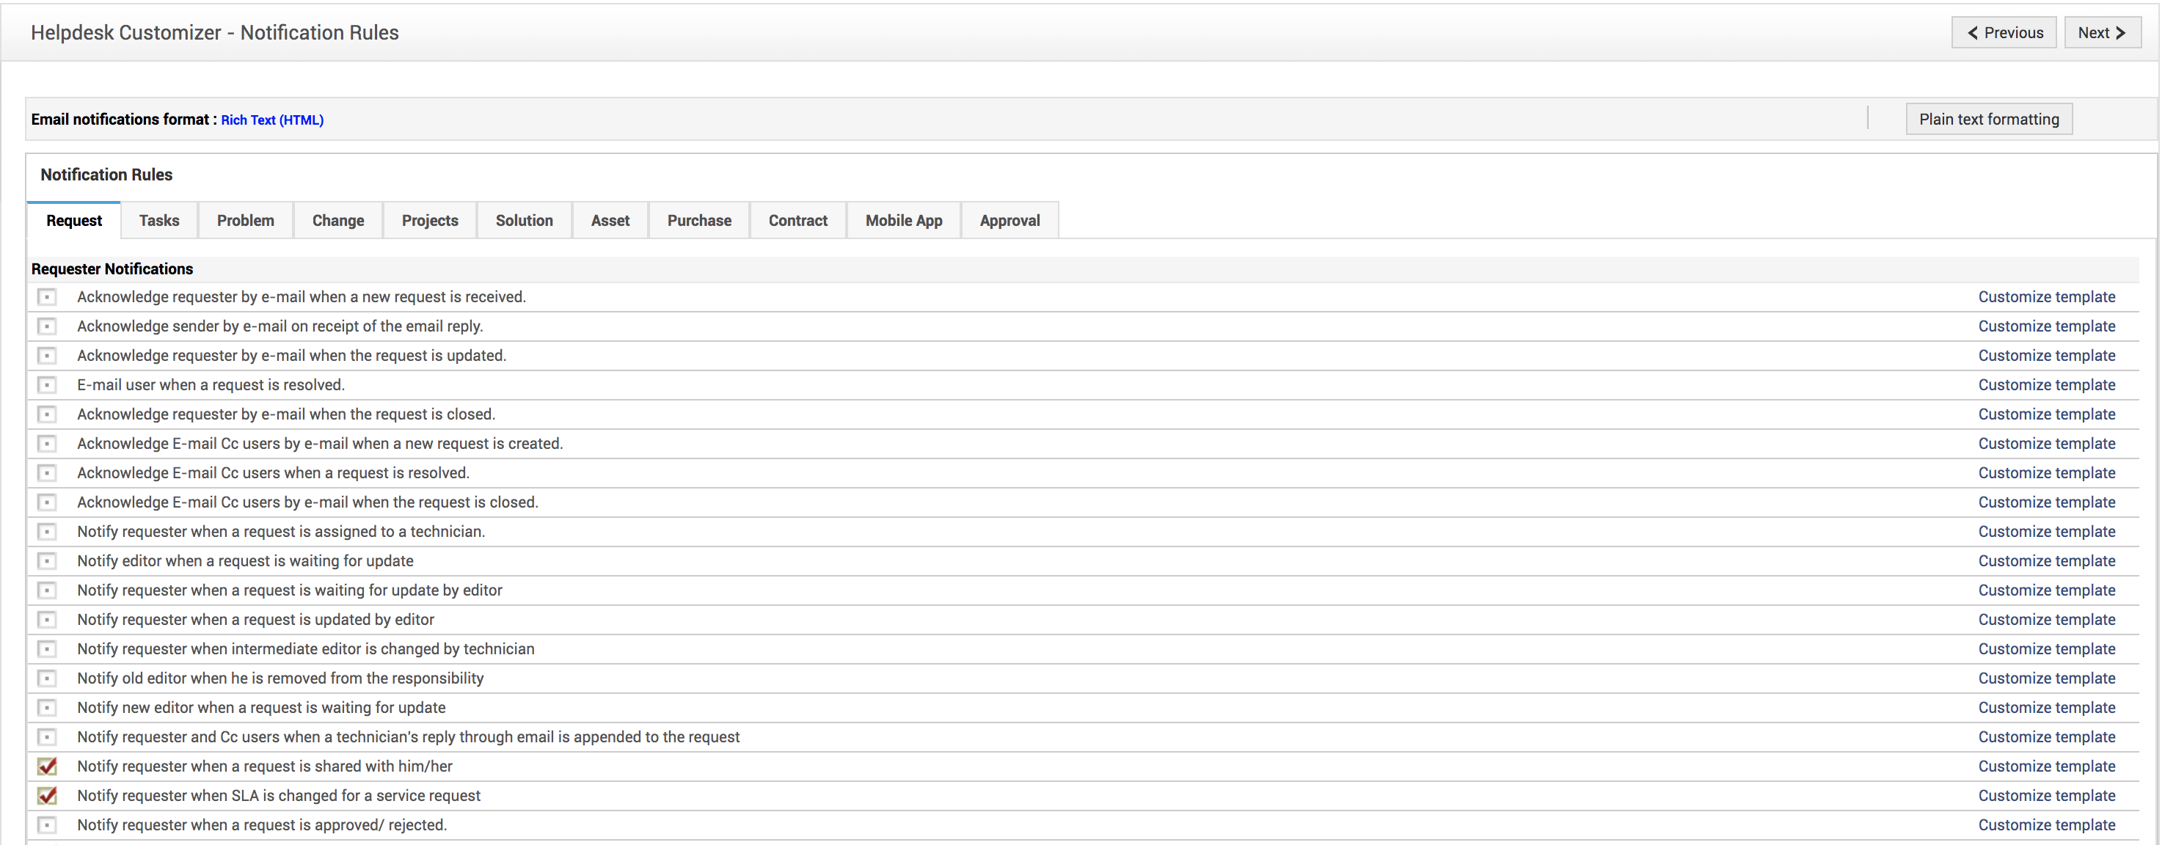The width and height of the screenshot is (2176, 845).
Task: Customize template for request resolved e-mail
Action: click(x=2046, y=385)
